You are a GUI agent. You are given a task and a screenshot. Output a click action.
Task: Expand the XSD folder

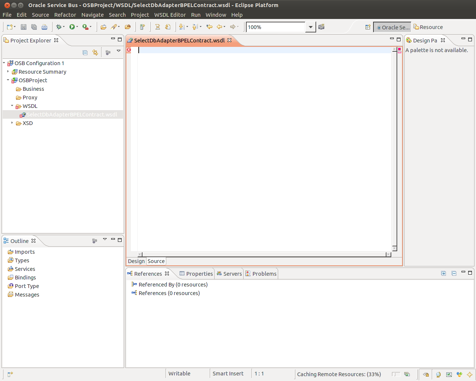click(12, 123)
